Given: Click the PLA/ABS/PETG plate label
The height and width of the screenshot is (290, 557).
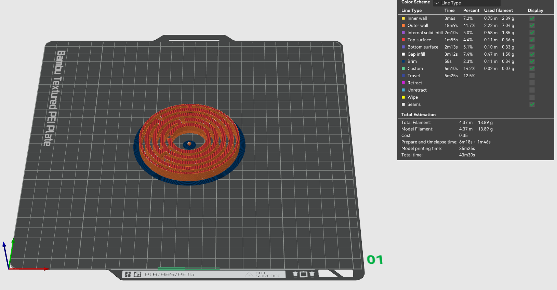Looking at the screenshot, I should pos(169,274).
